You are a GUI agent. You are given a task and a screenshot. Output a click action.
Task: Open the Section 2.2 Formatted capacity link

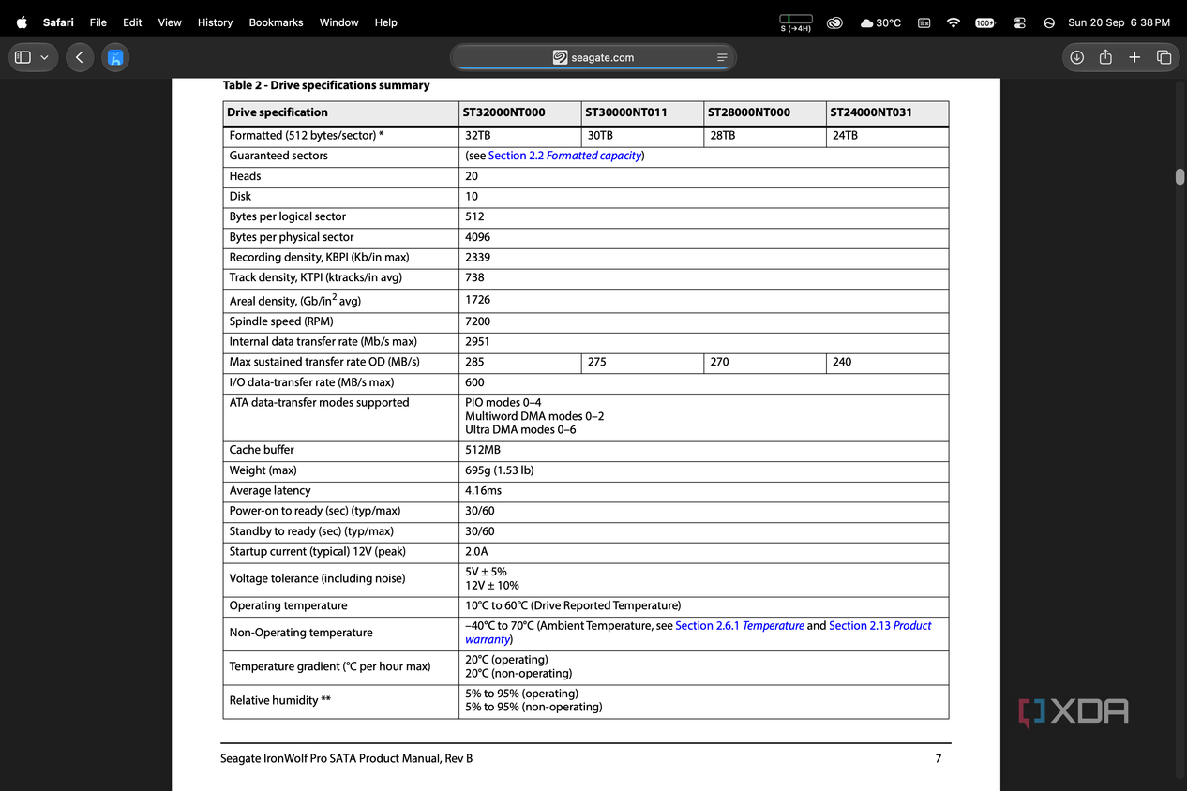(x=564, y=156)
